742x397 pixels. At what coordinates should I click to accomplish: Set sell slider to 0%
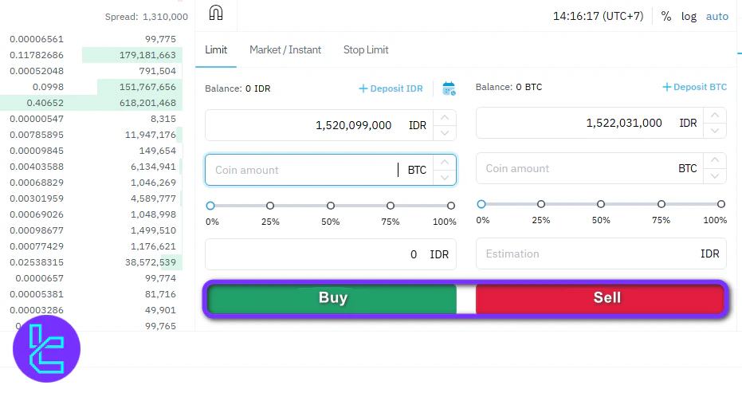click(481, 204)
